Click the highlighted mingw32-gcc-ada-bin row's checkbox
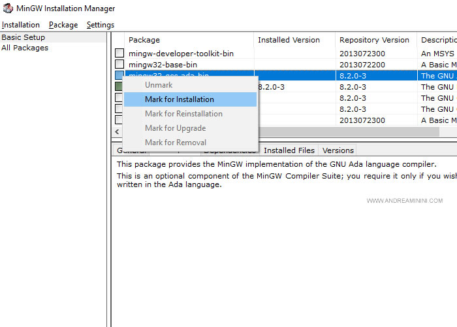Image resolution: width=457 pixels, height=327 pixels. point(119,75)
